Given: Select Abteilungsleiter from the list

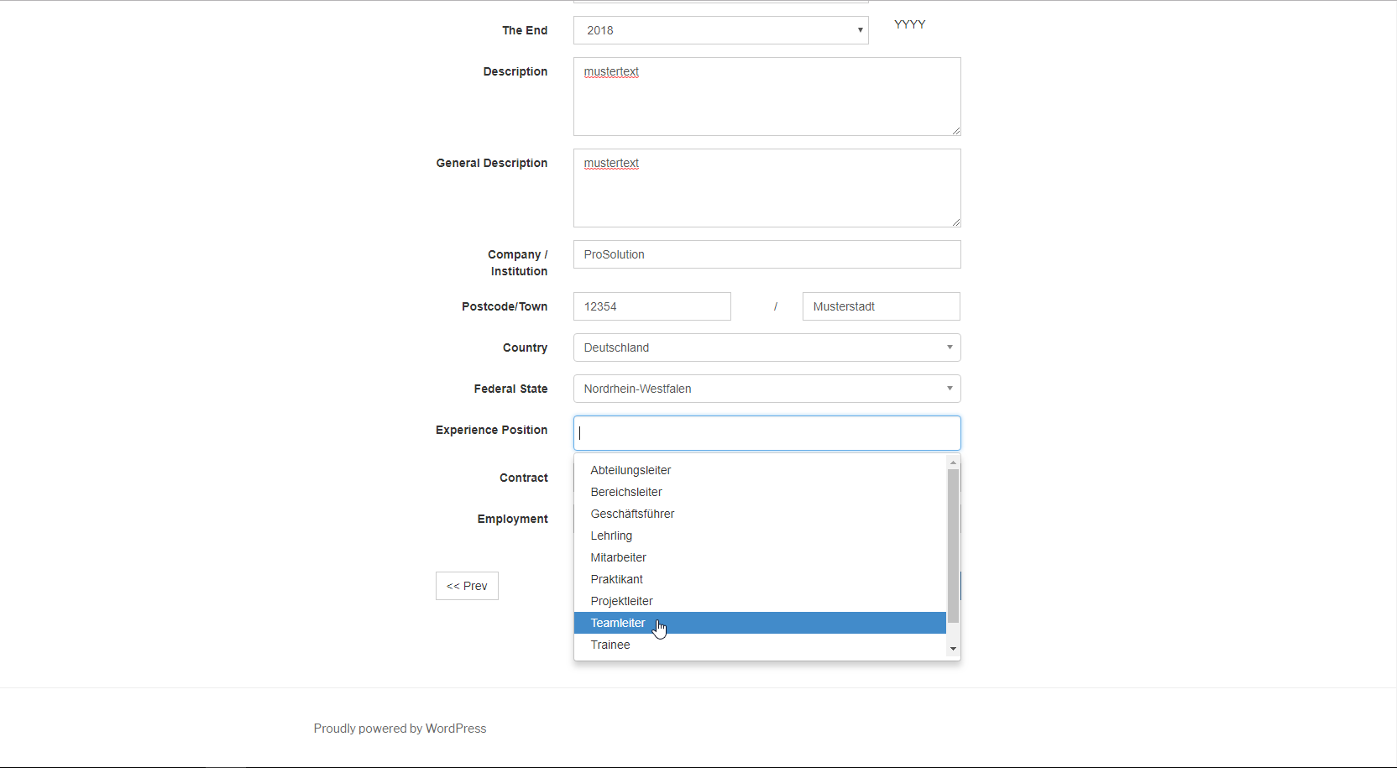Looking at the screenshot, I should tap(760, 470).
